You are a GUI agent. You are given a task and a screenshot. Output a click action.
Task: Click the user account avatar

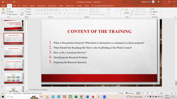[x=153, y=2]
